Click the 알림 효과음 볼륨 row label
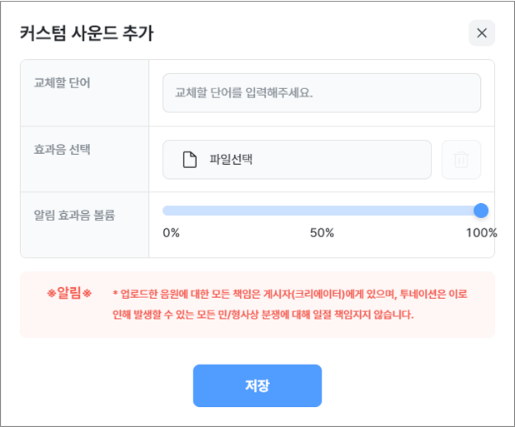This screenshot has width=515, height=427. 74,215
